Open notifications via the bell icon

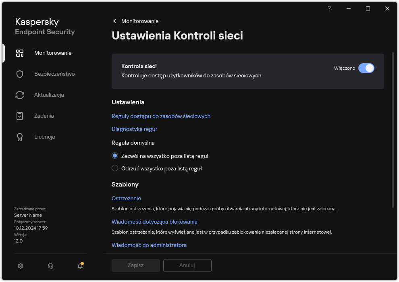(80, 266)
